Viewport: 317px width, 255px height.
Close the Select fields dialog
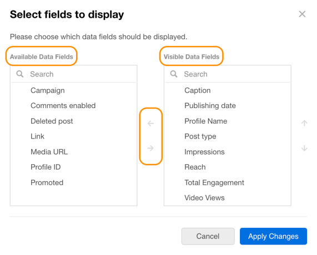coord(302,14)
